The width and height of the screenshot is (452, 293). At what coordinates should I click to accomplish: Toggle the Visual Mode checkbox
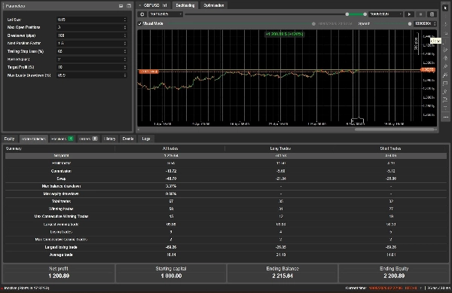[140, 23]
